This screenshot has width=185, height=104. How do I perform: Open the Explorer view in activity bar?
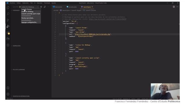[8, 8]
